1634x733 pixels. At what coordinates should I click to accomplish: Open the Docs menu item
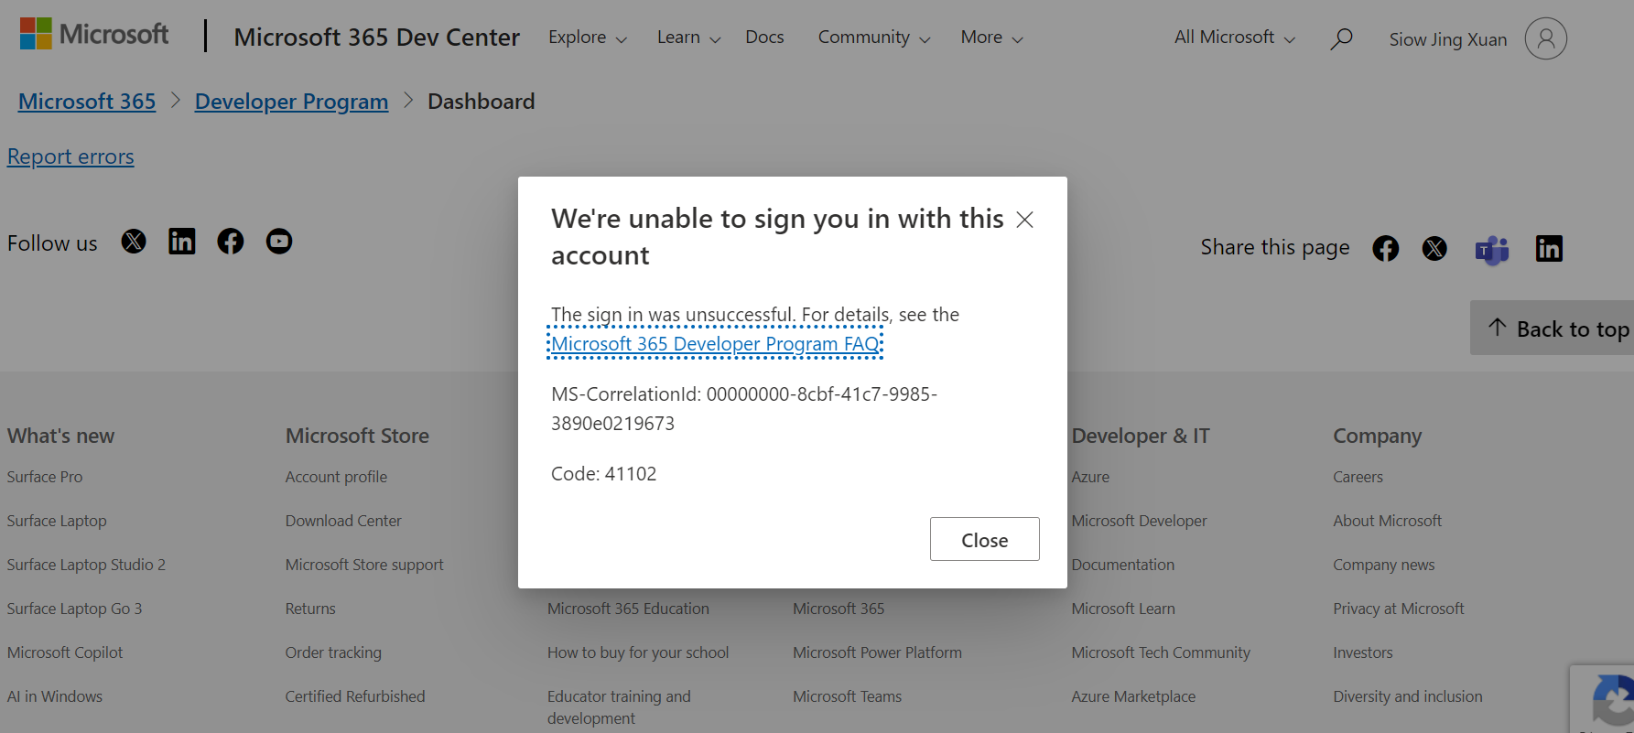coord(764,38)
